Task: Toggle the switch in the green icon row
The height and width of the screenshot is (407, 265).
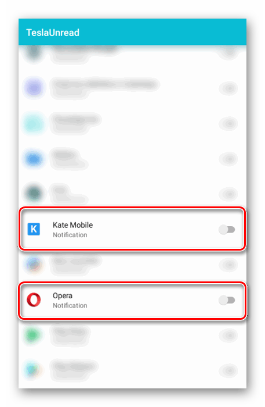Action: click(x=228, y=335)
